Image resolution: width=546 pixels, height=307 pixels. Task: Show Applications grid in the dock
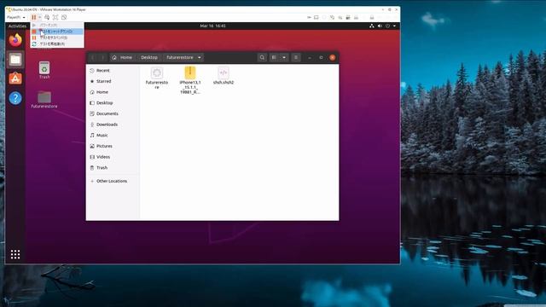pyautogui.click(x=15, y=254)
